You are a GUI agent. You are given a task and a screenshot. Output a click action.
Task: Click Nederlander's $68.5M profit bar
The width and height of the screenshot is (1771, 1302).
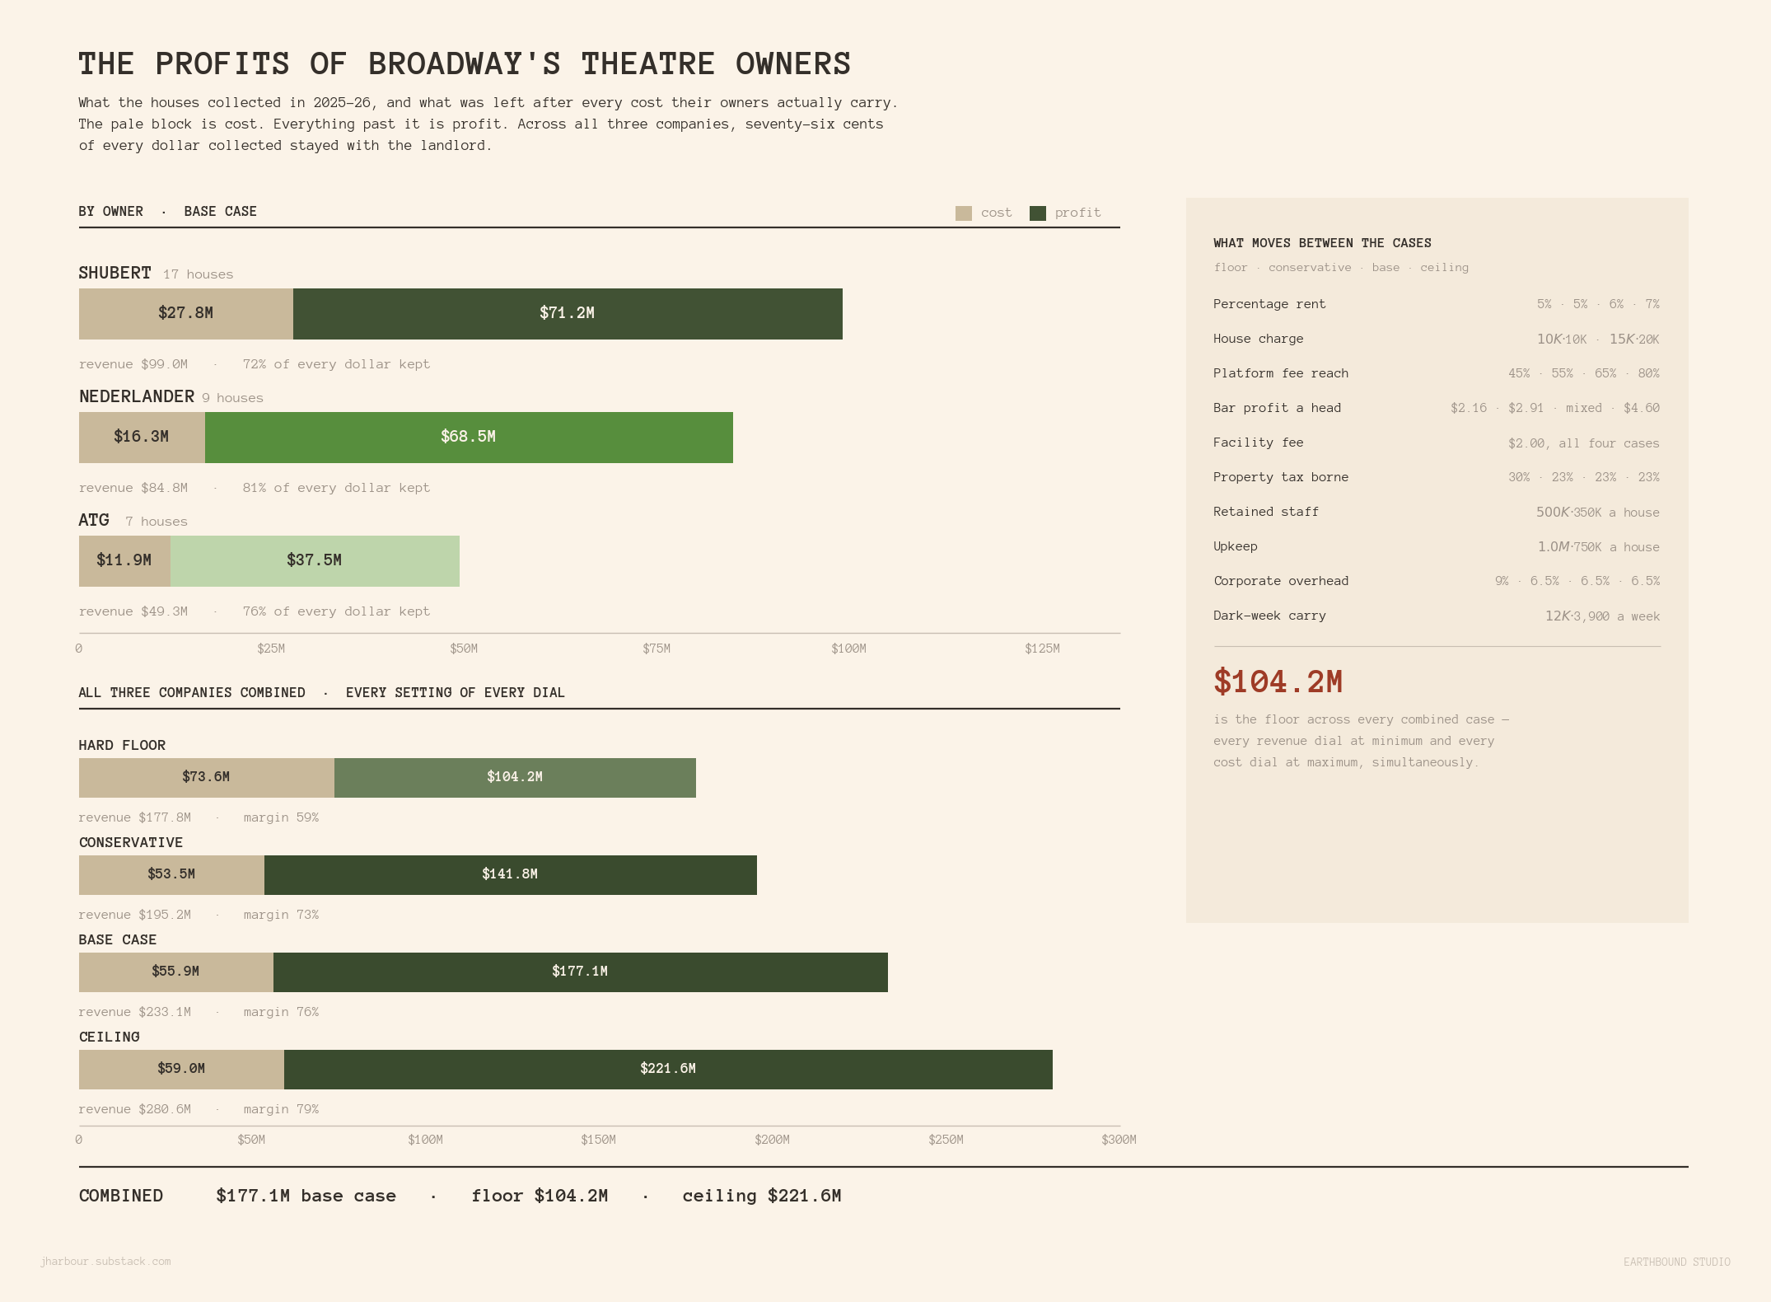[469, 438]
